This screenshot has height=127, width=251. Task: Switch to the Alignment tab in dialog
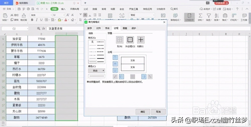point(98,28)
